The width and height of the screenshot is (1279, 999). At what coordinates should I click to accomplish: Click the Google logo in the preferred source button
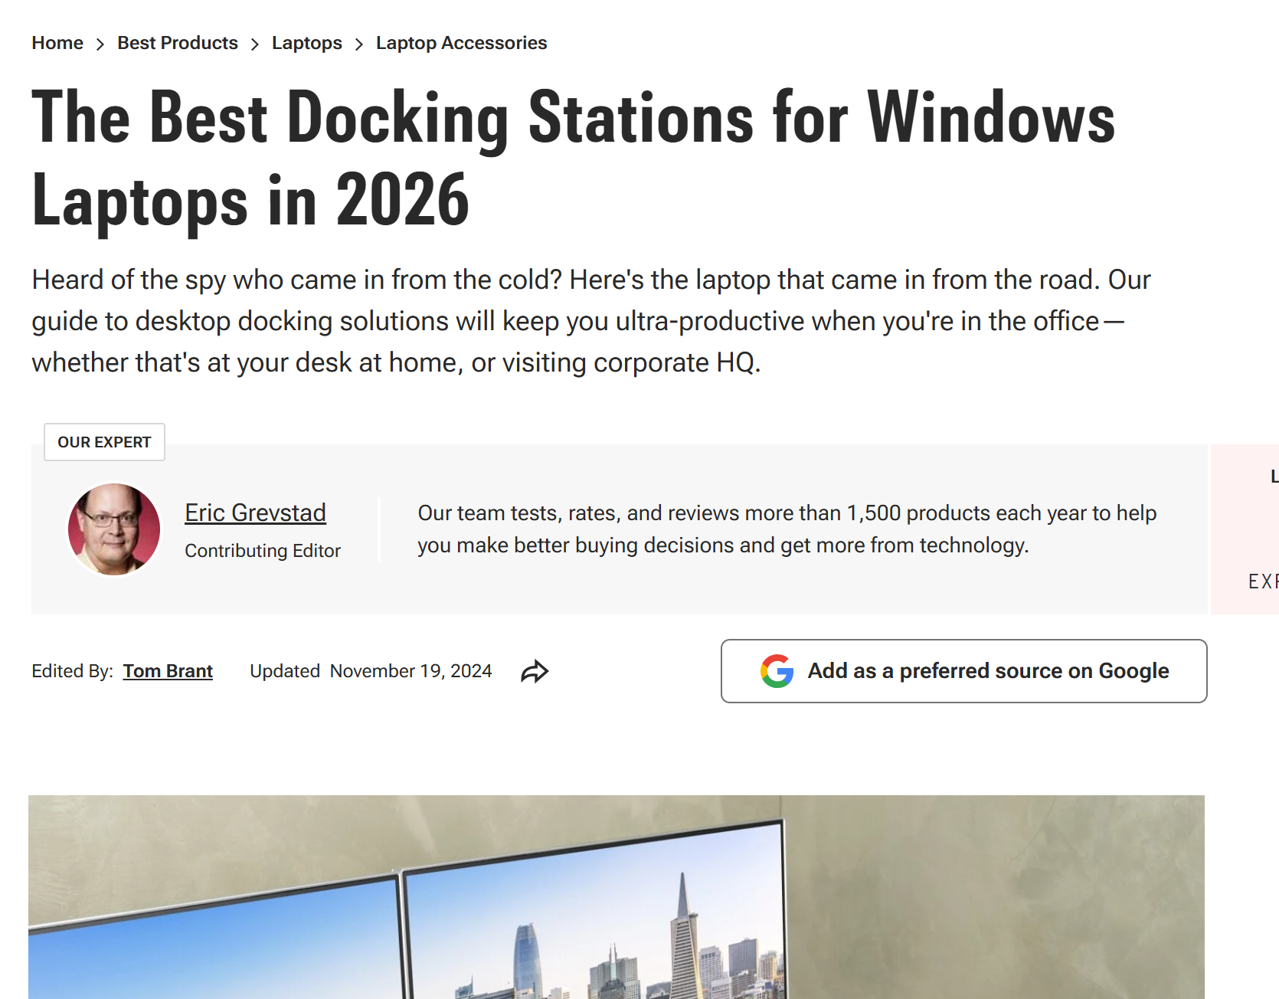[776, 671]
